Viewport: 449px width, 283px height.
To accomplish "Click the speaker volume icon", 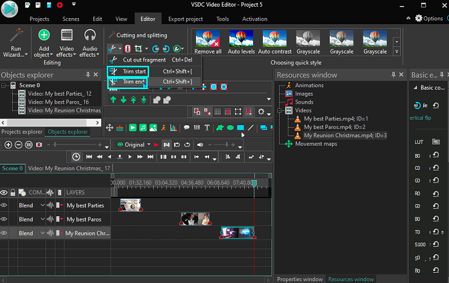I will coord(200,145).
